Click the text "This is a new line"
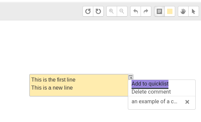The width and height of the screenshot is (201, 122). coord(52,88)
